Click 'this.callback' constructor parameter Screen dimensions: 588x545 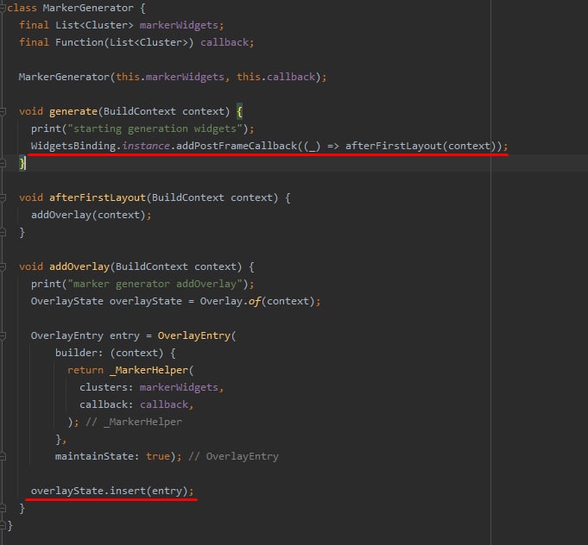tap(276, 77)
